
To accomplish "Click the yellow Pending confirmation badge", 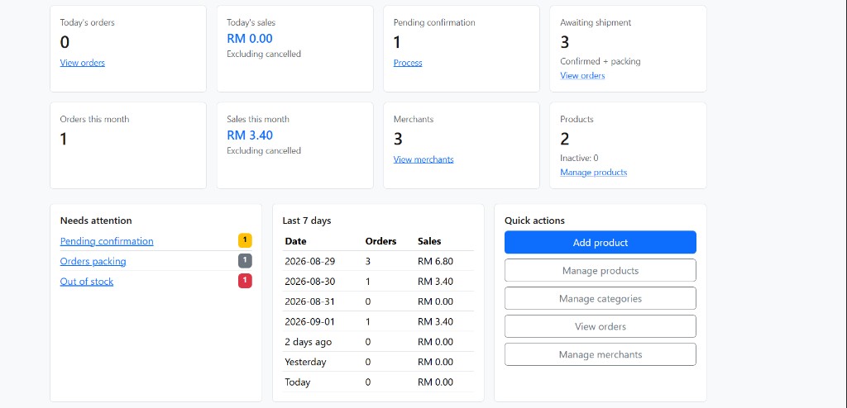I will coord(245,240).
